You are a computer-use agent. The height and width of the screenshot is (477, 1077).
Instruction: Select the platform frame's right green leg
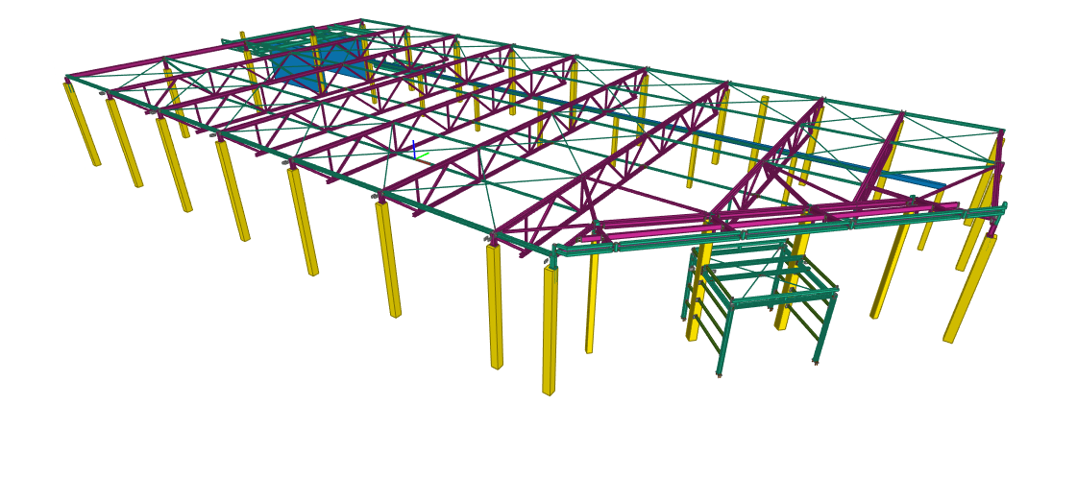pyautogui.click(x=823, y=328)
